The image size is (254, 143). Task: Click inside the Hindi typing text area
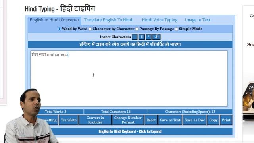click(129, 79)
